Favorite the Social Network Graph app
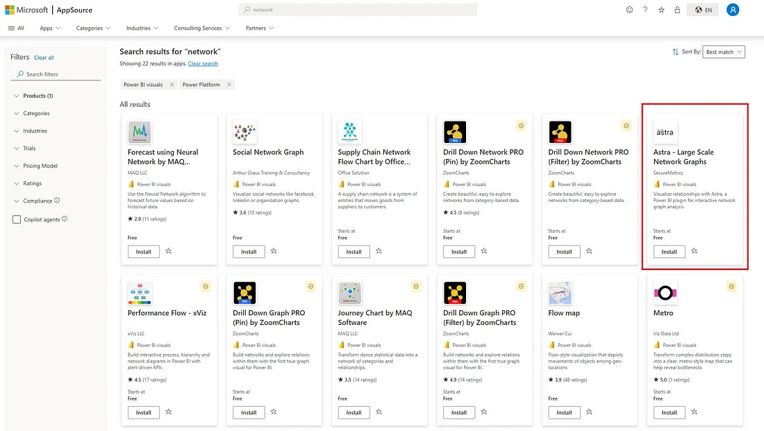764x431 pixels. point(274,251)
